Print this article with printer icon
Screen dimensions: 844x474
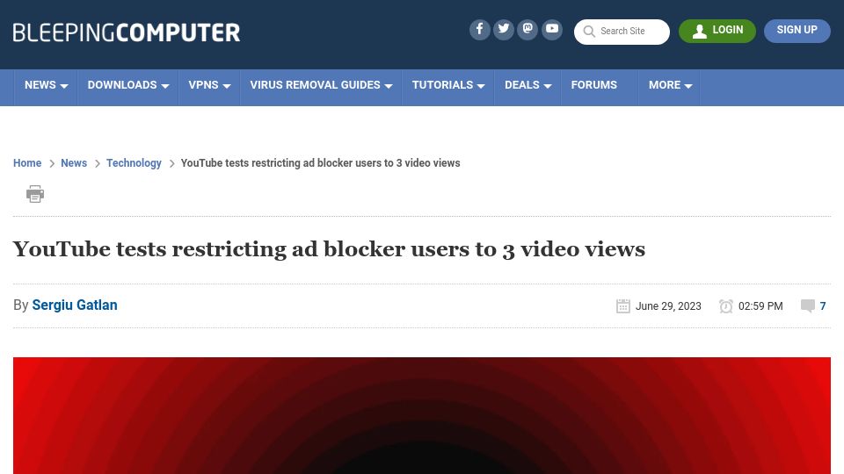(35, 194)
